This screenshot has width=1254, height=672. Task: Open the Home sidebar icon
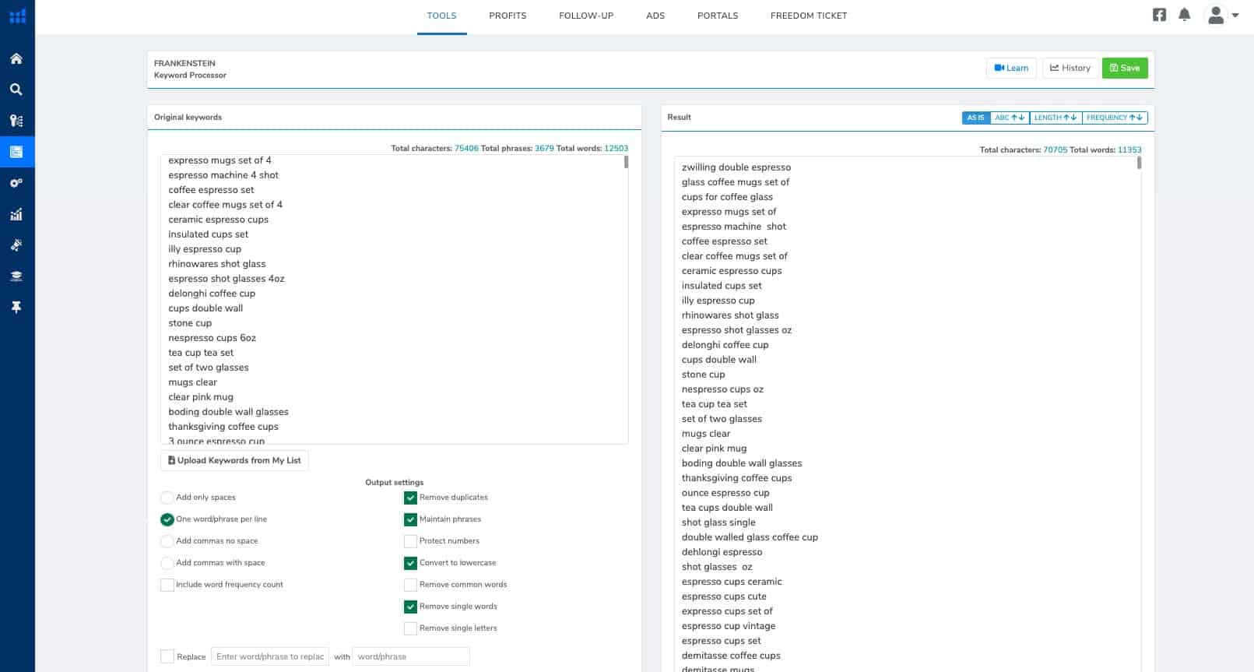click(x=16, y=58)
